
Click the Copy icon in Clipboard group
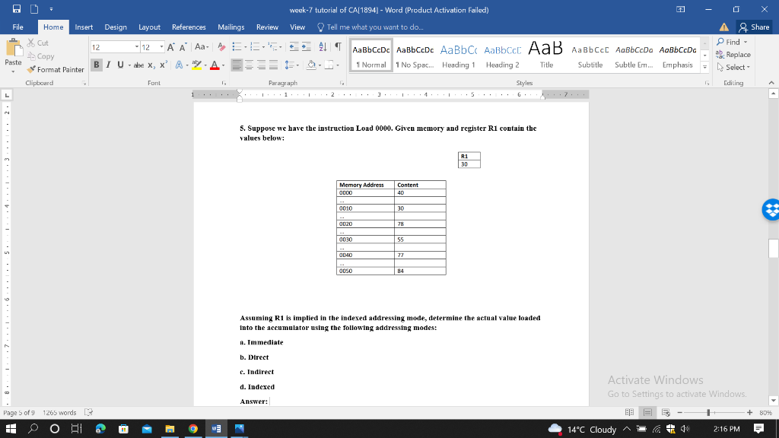(x=31, y=56)
